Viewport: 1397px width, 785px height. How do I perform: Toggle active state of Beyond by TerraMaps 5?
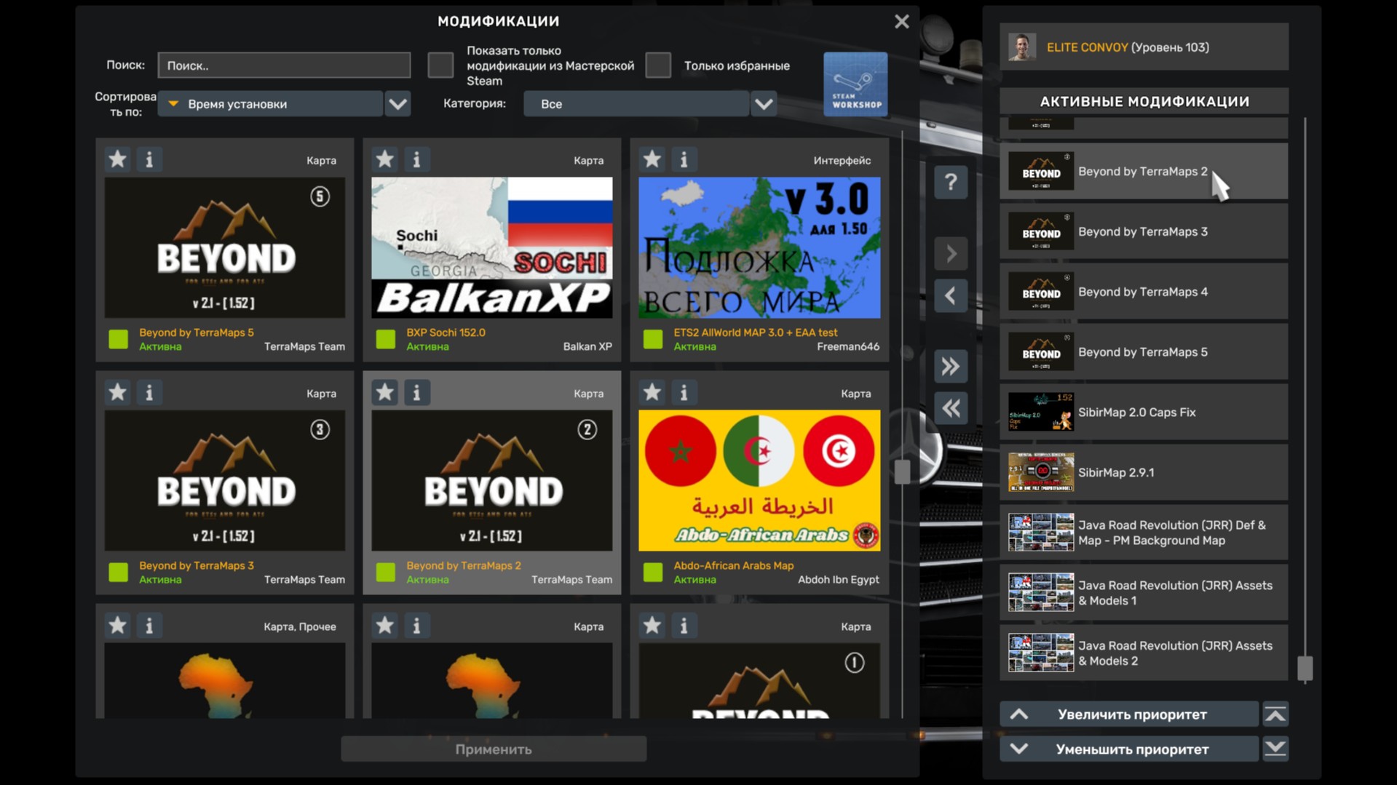[118, 339]
